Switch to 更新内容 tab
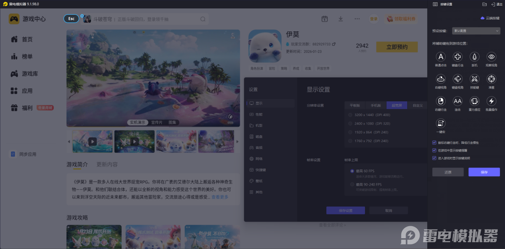The height and width of the screenshot is (249, 505). (107, 164)
